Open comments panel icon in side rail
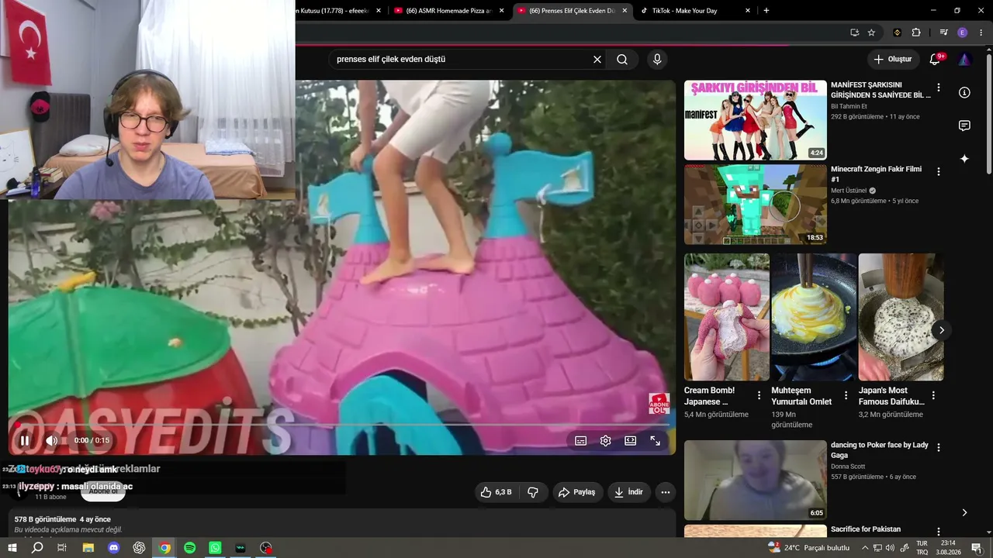The width and height of the screenshot is (993, 558). (964, 126)
